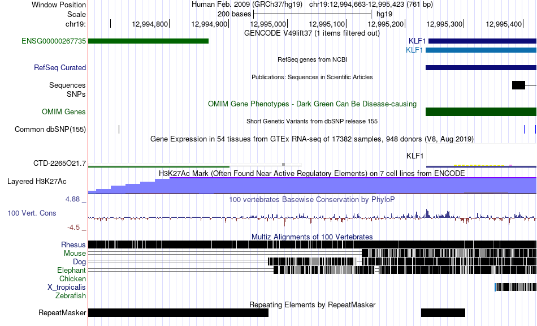Open Publications: Sequences in Scientific Articles title

coord(312,77)
